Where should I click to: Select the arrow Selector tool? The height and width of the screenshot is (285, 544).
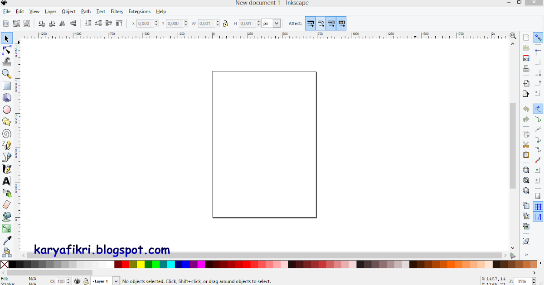[7, 39]
